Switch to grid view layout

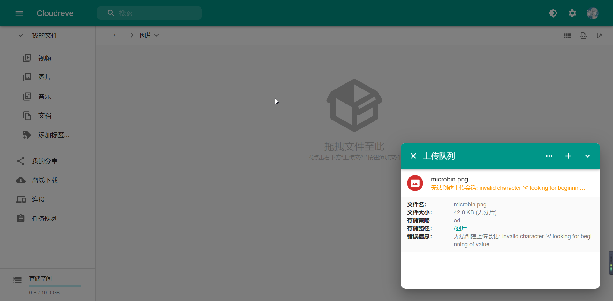567,35
